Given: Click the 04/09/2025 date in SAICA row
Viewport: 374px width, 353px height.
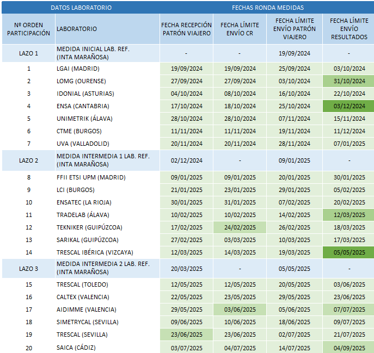Looking at the screenshot, I should pyautogui.click(x=348, y=347).
